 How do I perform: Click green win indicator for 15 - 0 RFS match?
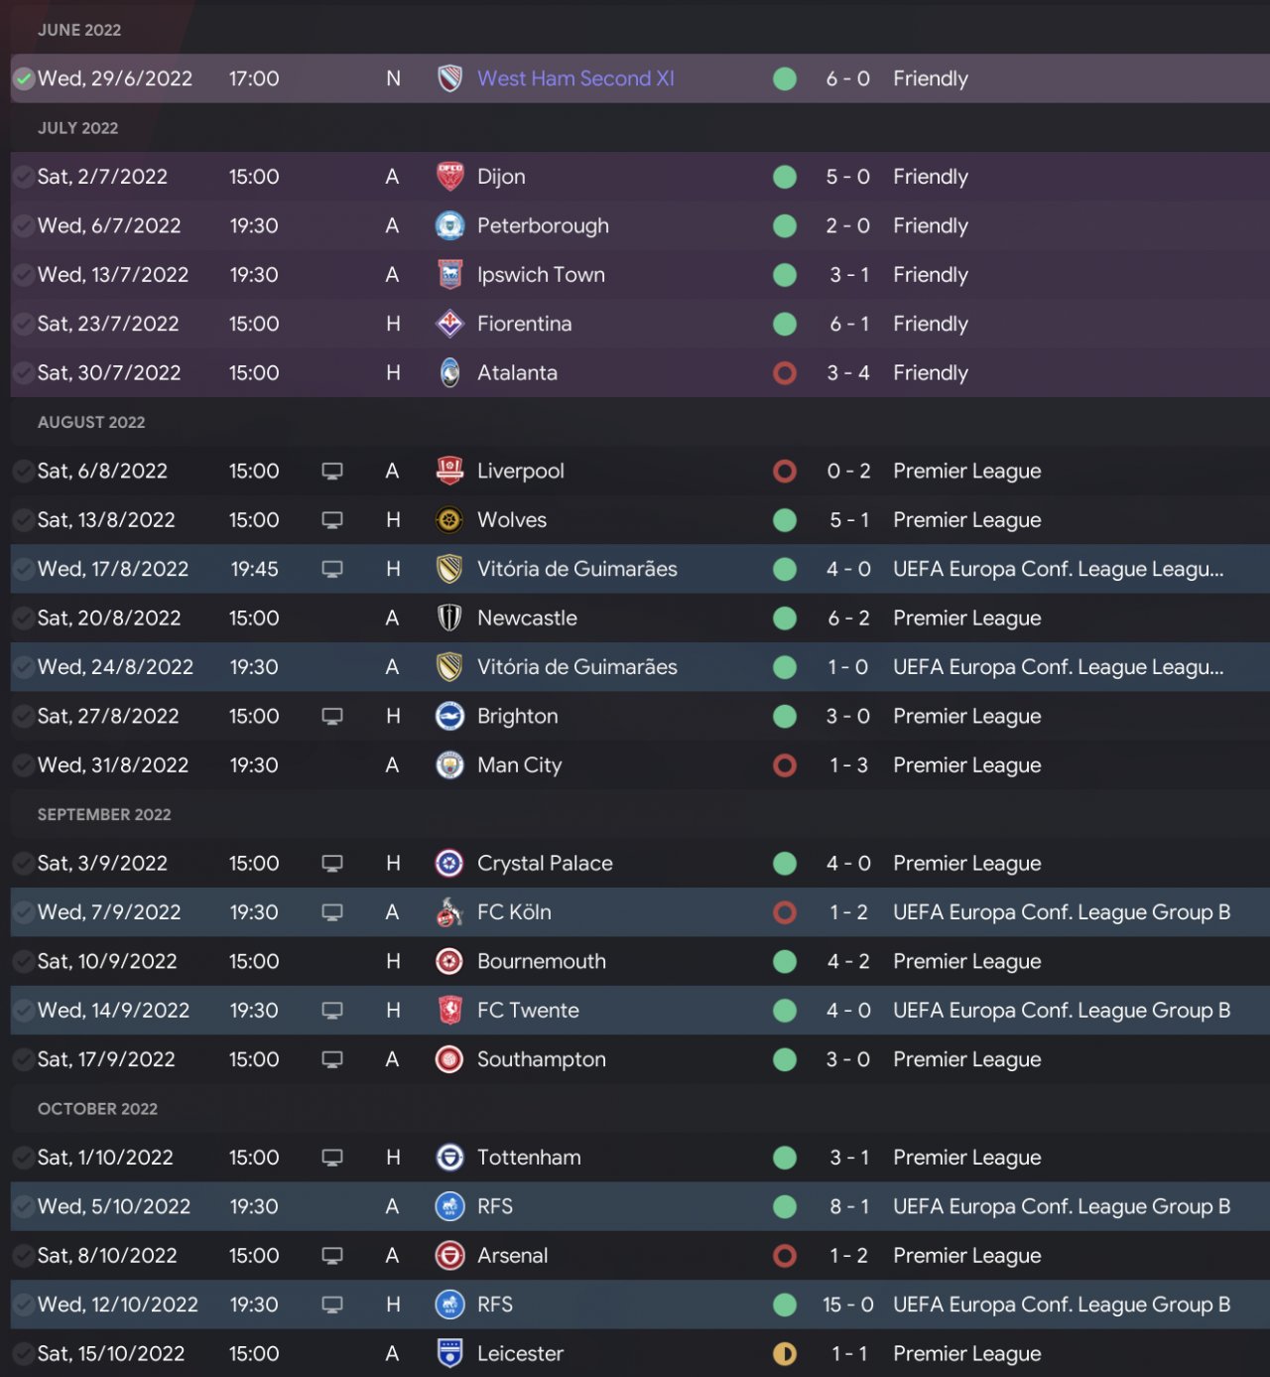[785, 1305]
